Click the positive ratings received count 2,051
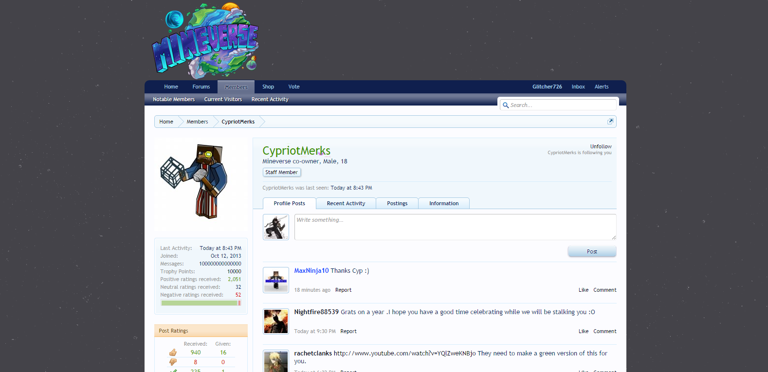The width and height of the screenshot is (768, 372). pyautogui.click(x=235, y=279)
